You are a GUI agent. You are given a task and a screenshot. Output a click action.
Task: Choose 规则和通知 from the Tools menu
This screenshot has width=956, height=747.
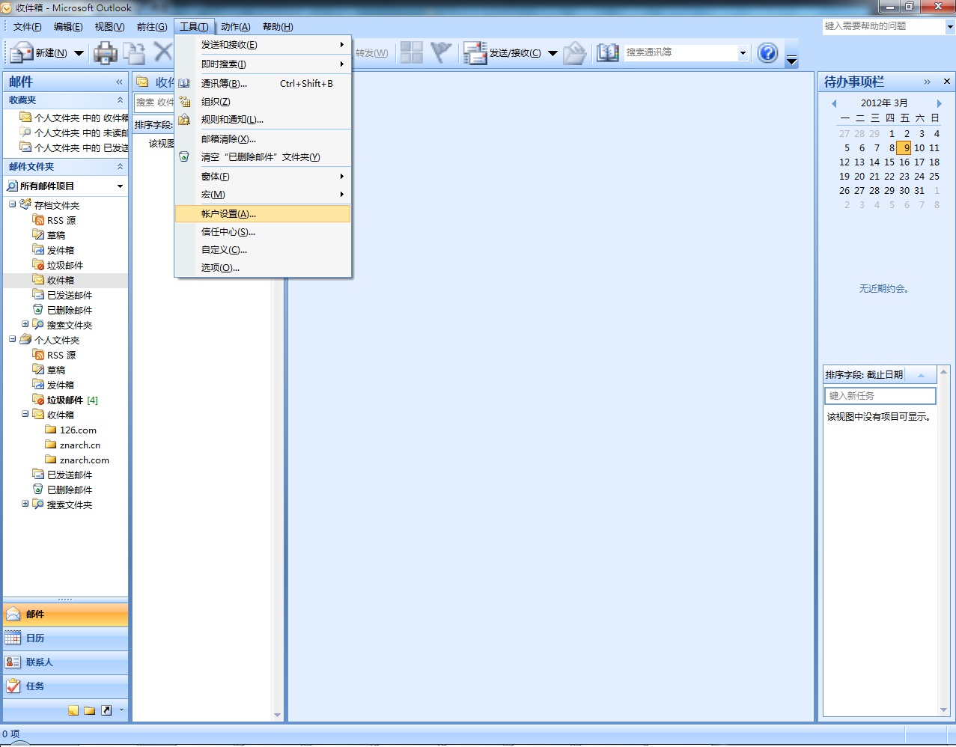[263, 120]
